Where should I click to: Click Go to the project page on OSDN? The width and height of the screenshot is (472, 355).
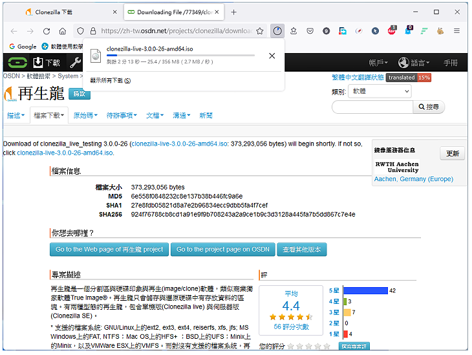click(223, 250)
